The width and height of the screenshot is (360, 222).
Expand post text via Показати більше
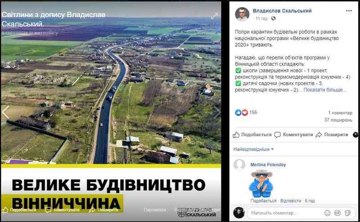coord(324,90)
